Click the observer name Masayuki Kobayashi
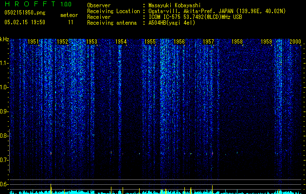Screen dimensions: 306x194 [x=174, y=5]
